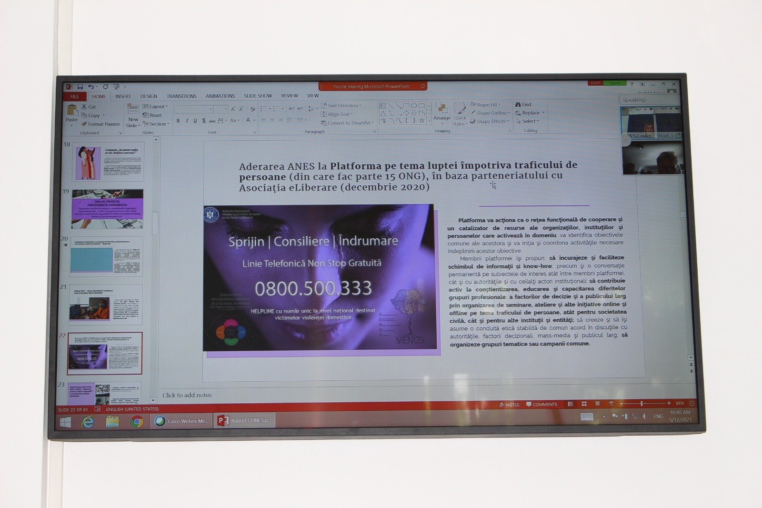Select slide 19 thumbnail in slide panel
762x508 pixels.
tap(107, 209)
